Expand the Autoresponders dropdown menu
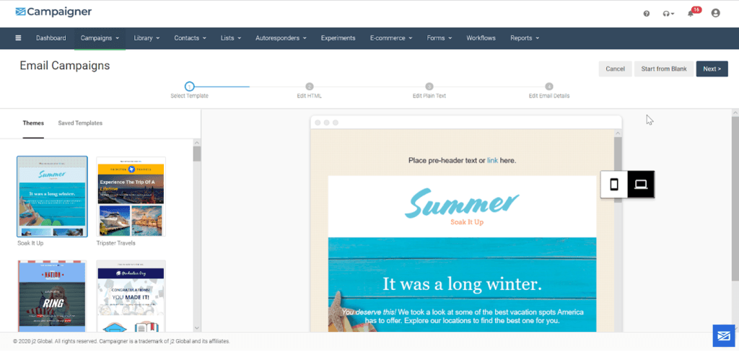739x352 pixels. tap(281, 38)
